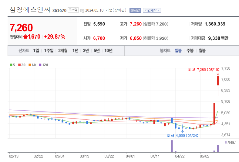Click the 실시간 button
This screenshot has width=239, height=162.
click(135, 10)
